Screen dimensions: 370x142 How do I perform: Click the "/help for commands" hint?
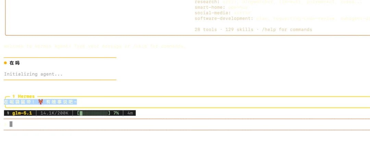tap(287, 30)
